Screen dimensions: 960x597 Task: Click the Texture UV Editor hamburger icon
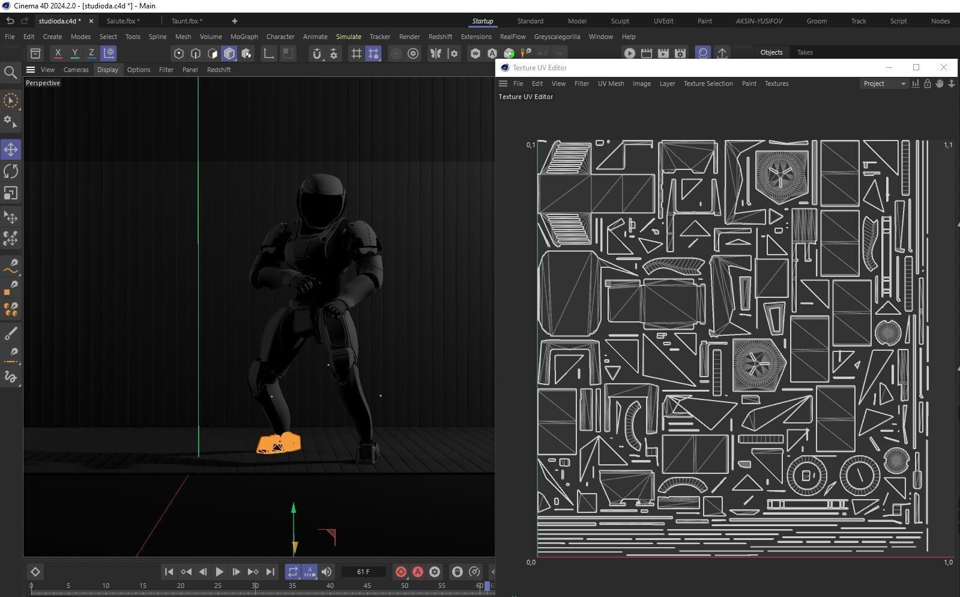pos(503,83)
